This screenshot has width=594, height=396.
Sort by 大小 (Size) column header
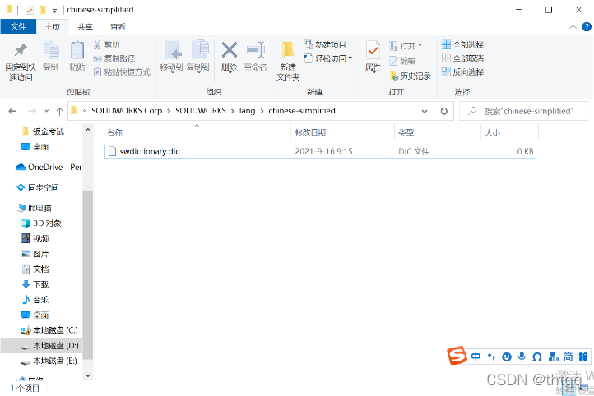pos(493,132)
